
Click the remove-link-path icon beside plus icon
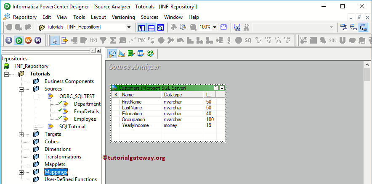point(353,27)
